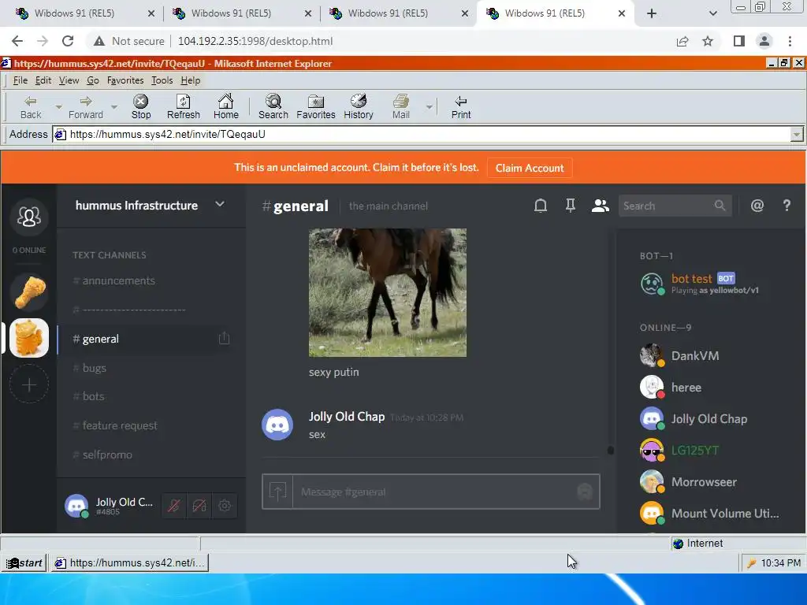
Task: Click the Claim Account button
Action: coord(529,169)
